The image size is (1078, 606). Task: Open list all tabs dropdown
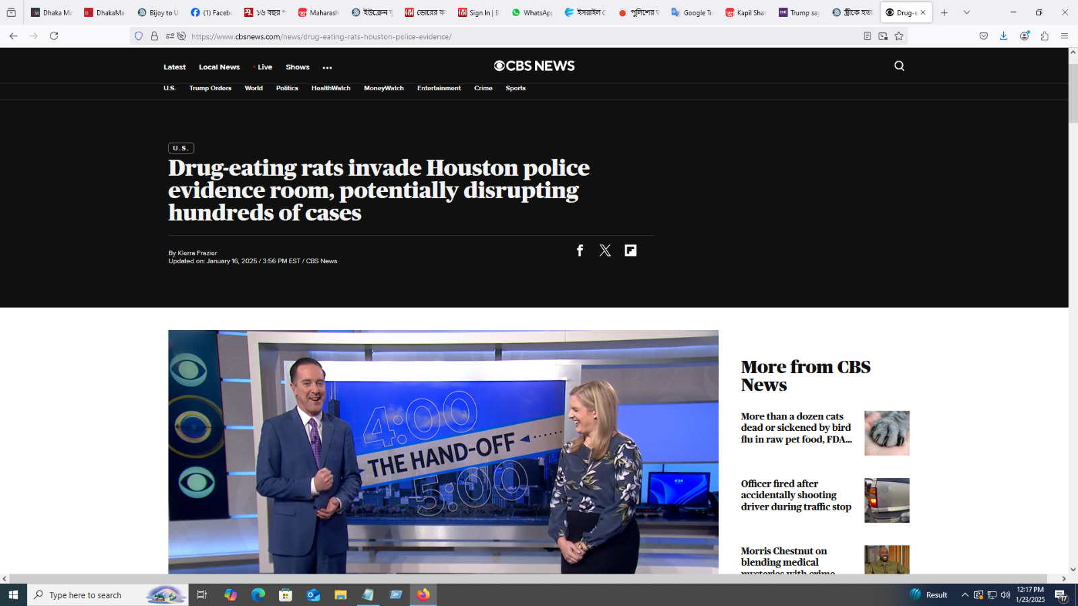[966, 13]
